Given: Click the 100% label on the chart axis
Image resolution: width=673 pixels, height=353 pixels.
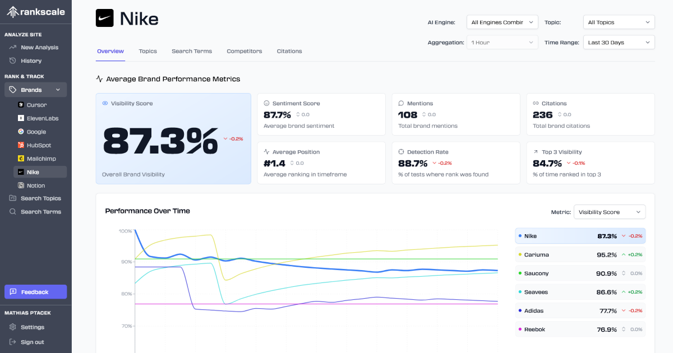Looking at the screenshot, I should tap(126, 231).
